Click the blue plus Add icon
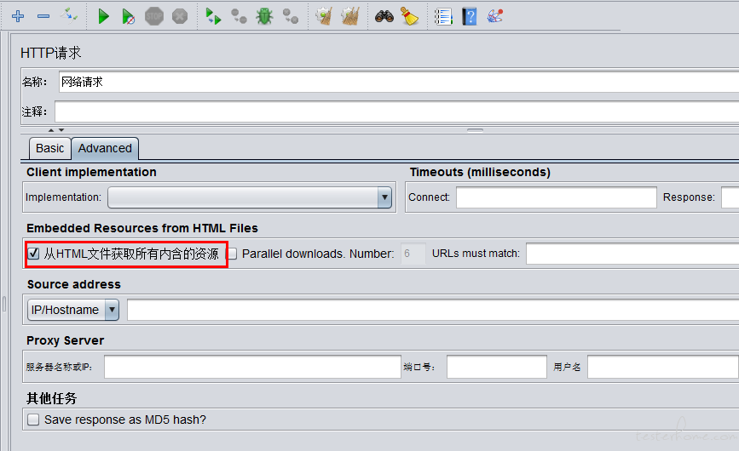 tap(18, 16)
